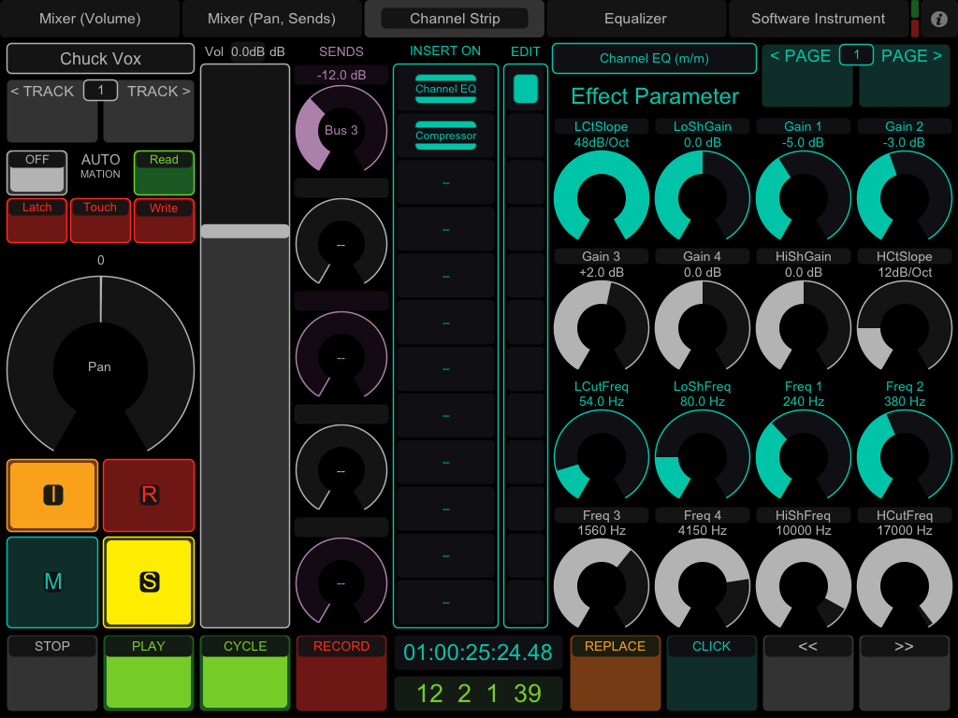Set automation mode to Latch

point(37,221)
